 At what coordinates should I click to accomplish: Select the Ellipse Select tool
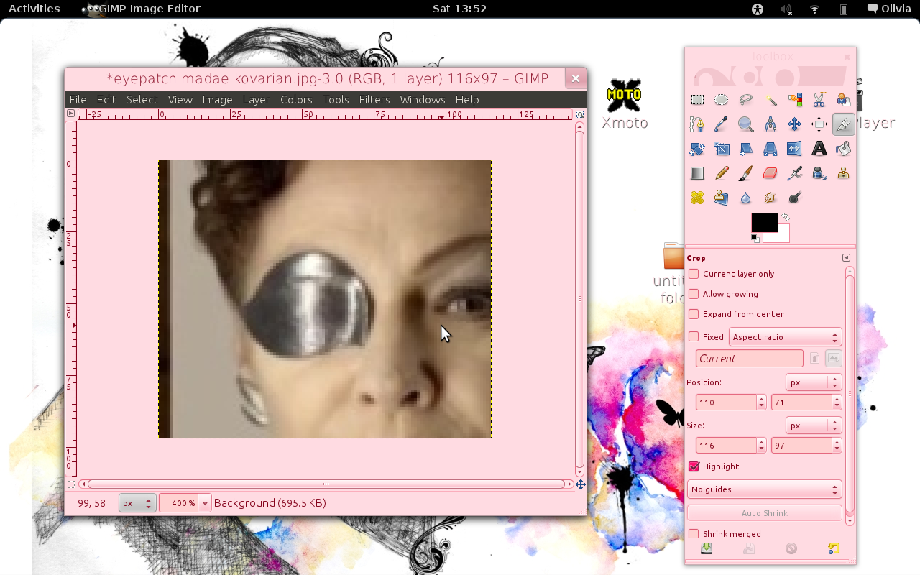722,100
